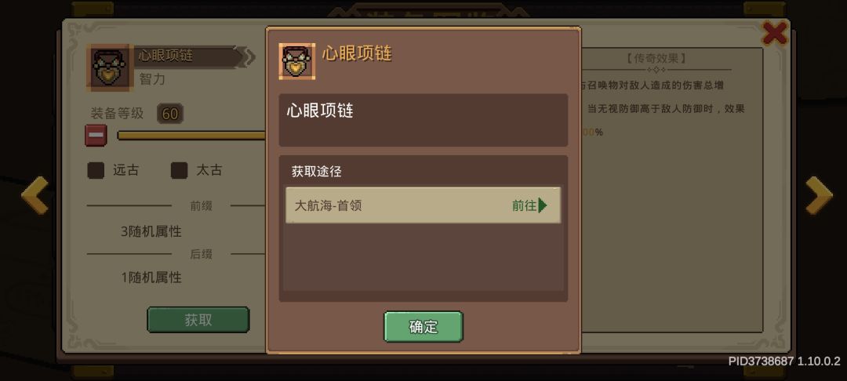
Task: Go to next item with right arrow
Action: pos(818,195)
